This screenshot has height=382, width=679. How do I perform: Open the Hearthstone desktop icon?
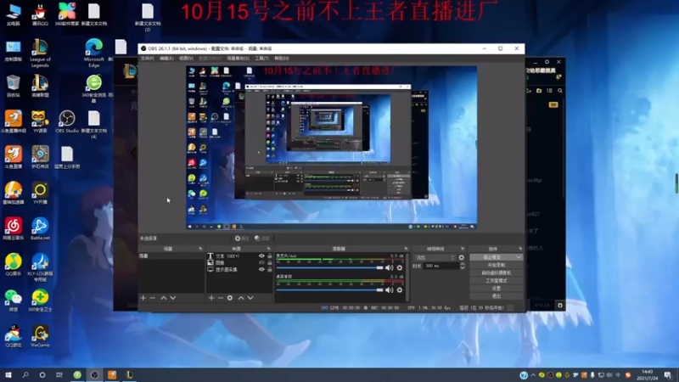coord(40,157)
